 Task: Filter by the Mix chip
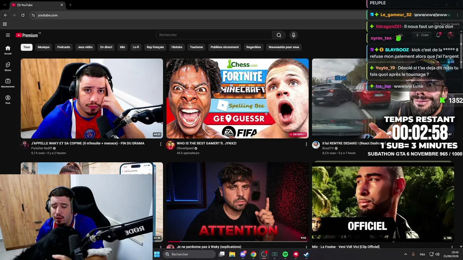pyautogui.click(x=123, y=47)
